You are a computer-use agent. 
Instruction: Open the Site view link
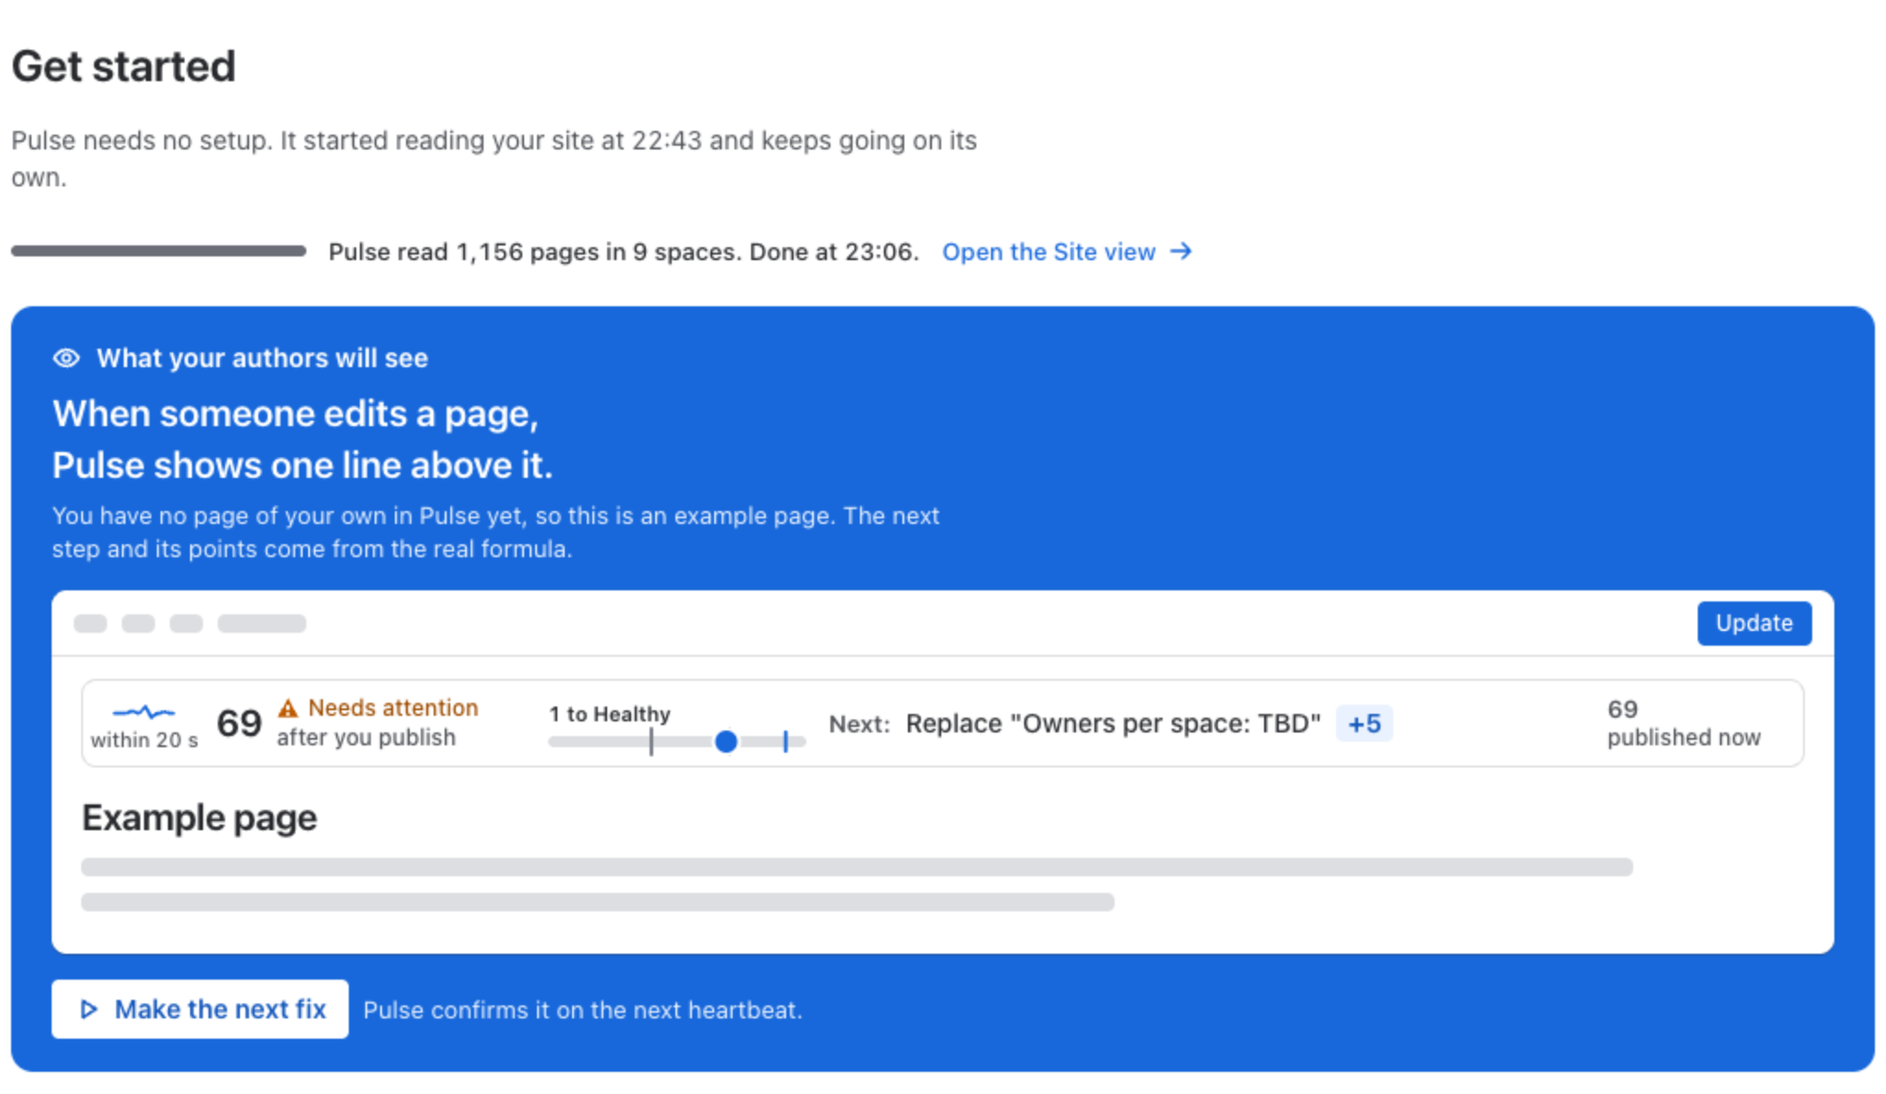(x=1067, y=252)
